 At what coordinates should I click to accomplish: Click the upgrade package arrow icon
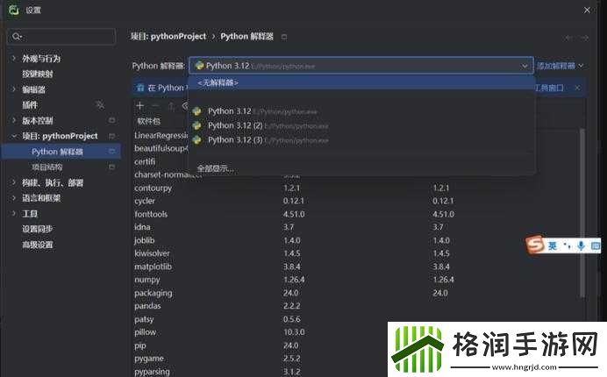169,105
